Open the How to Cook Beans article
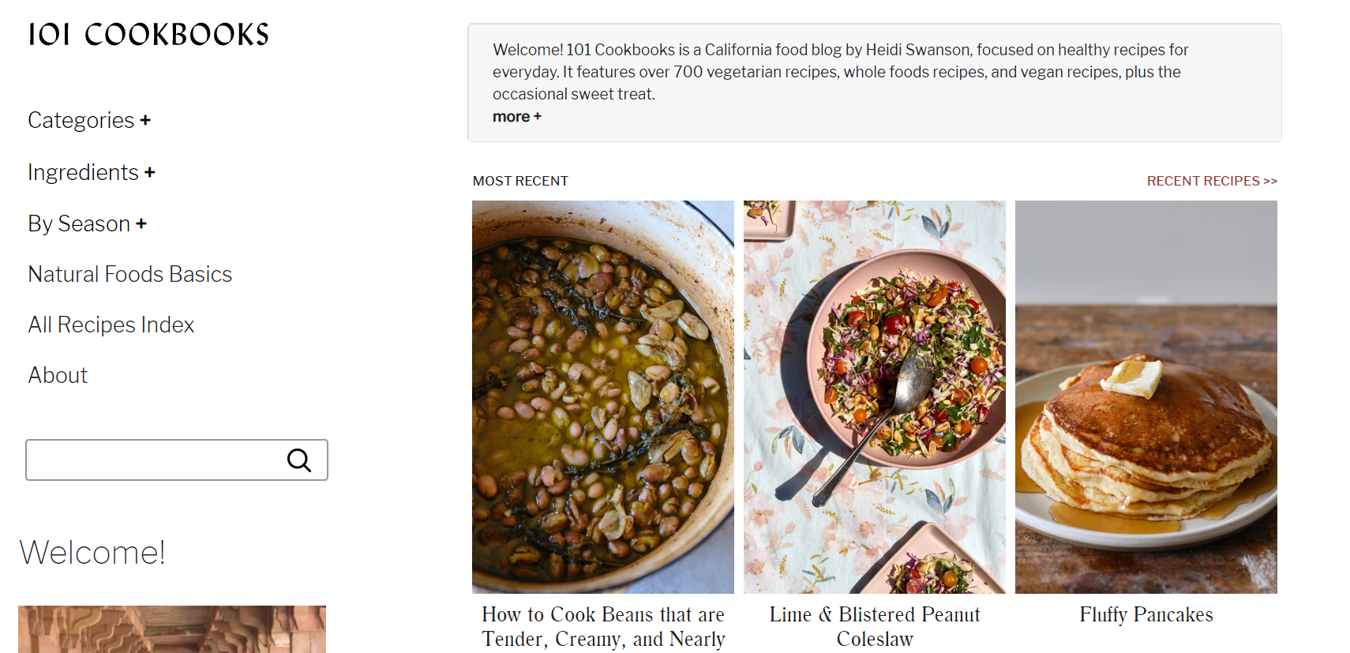The image size is (1350, 653). [x=603, y=626]
